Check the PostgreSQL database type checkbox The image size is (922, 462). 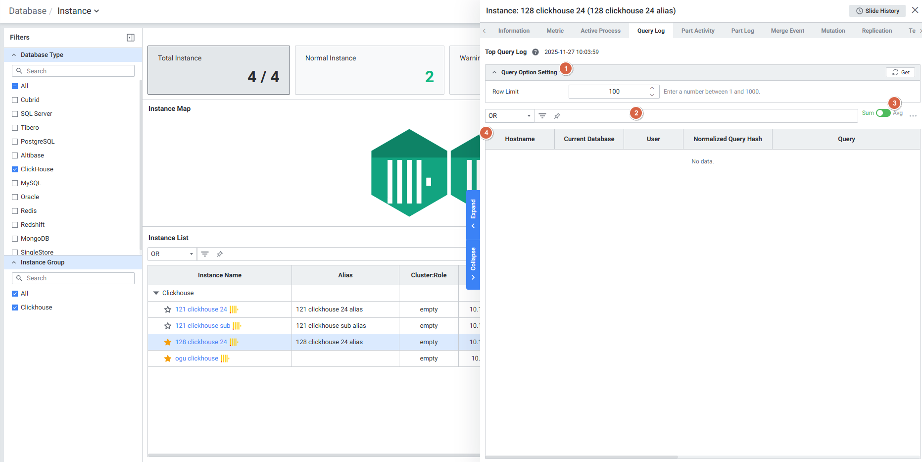pos(15,142)
